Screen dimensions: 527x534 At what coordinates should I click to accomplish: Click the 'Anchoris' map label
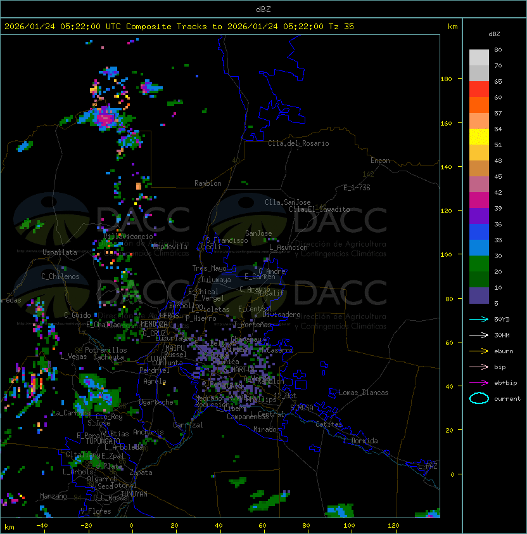pyautogui.click(x=148, y=432)
